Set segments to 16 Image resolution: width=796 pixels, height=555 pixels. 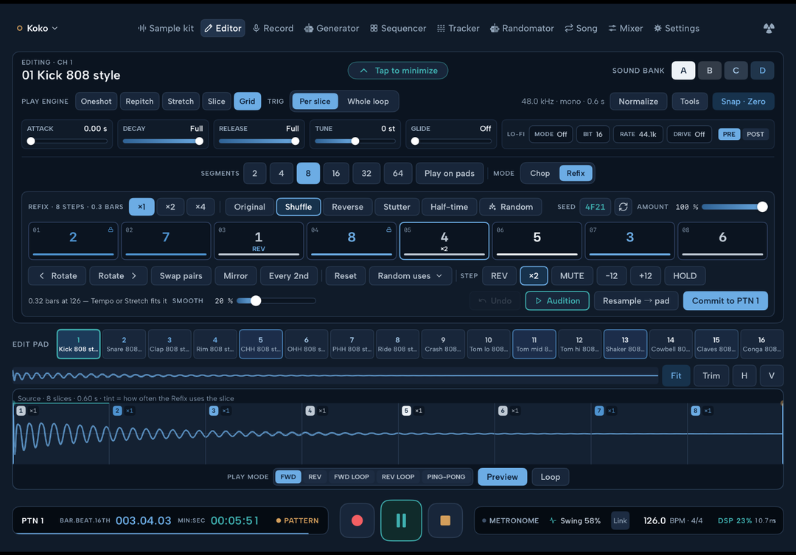tap(335, 173)
